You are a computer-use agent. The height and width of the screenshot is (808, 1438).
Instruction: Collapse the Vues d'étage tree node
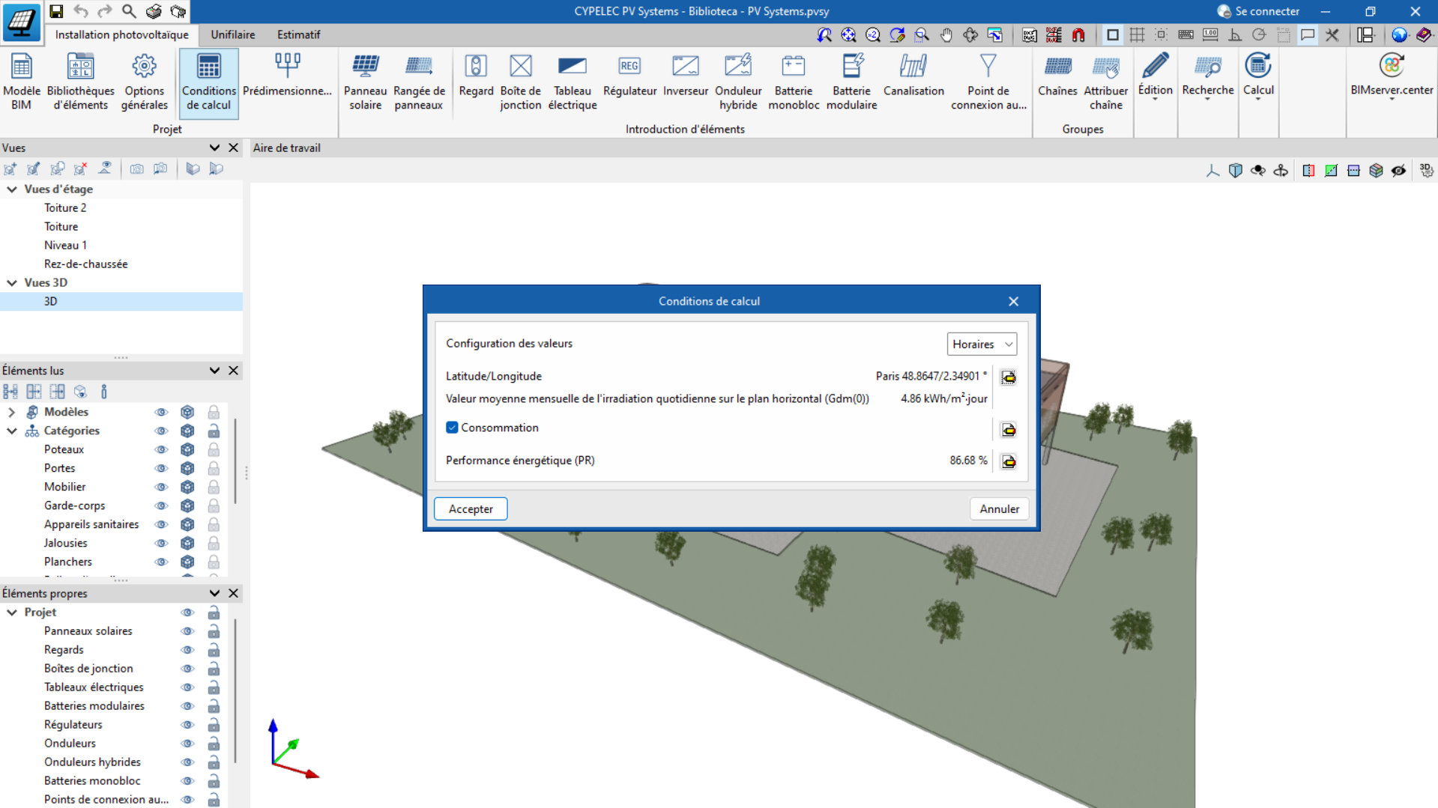(12, 189)
